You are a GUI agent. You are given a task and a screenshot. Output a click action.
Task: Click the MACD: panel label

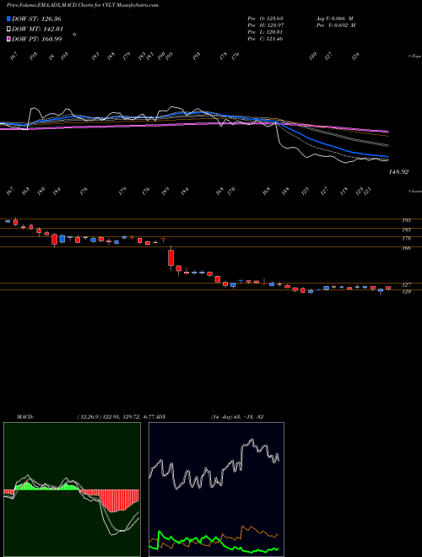pyautogui.click(x=25, y=416)
